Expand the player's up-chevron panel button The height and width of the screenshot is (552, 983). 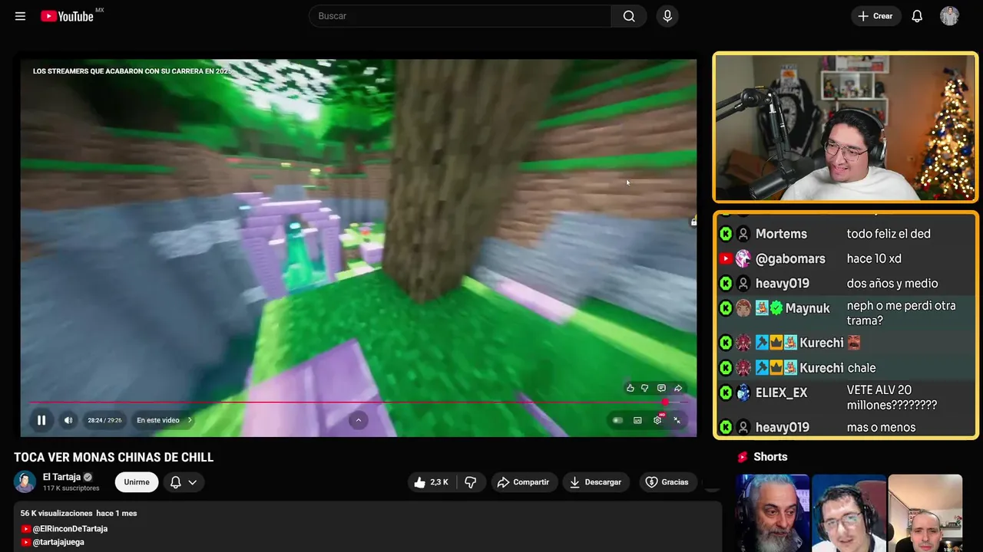tap(358, 420)
